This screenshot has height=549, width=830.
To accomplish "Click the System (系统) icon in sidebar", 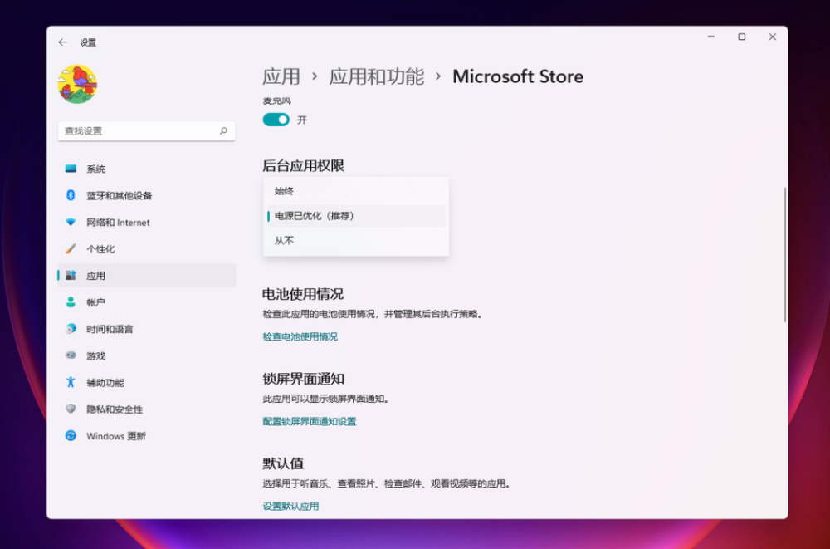I will pos(71,169).
